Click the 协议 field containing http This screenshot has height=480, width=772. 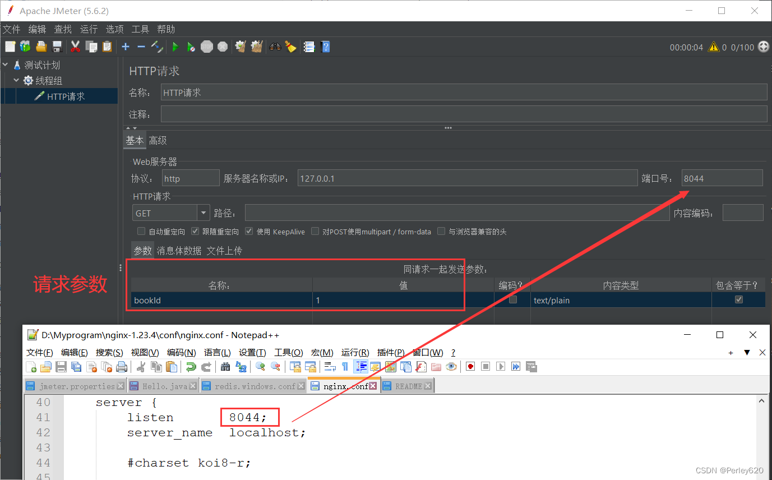pos(191,178)
